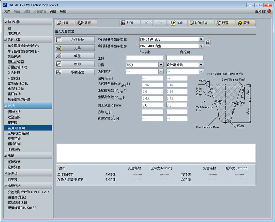Open the 文件 menu
The image size is (275, 222).
click(7, 11)
